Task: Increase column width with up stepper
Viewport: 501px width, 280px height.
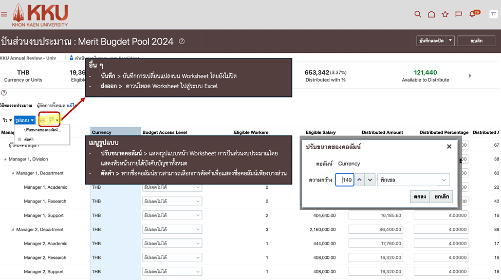Action: tap(360, 180)
